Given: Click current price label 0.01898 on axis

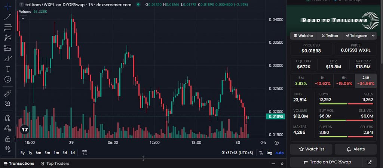Looking at the screenshot, I should click(x=276, y=116).
